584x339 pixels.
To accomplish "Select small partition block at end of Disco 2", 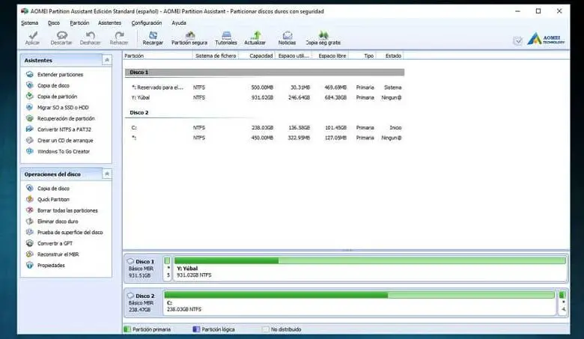I will point(562,302).
